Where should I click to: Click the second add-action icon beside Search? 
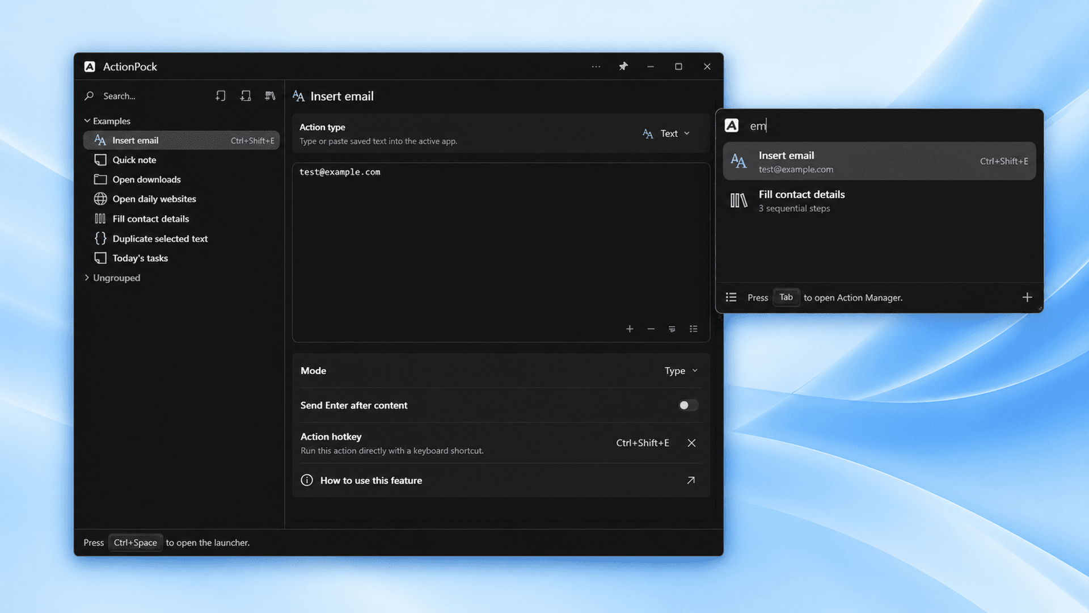tap(246, 96)
